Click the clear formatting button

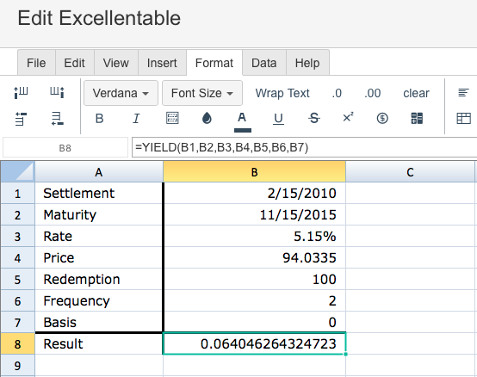pyautogui.click(x=416, y=93)
